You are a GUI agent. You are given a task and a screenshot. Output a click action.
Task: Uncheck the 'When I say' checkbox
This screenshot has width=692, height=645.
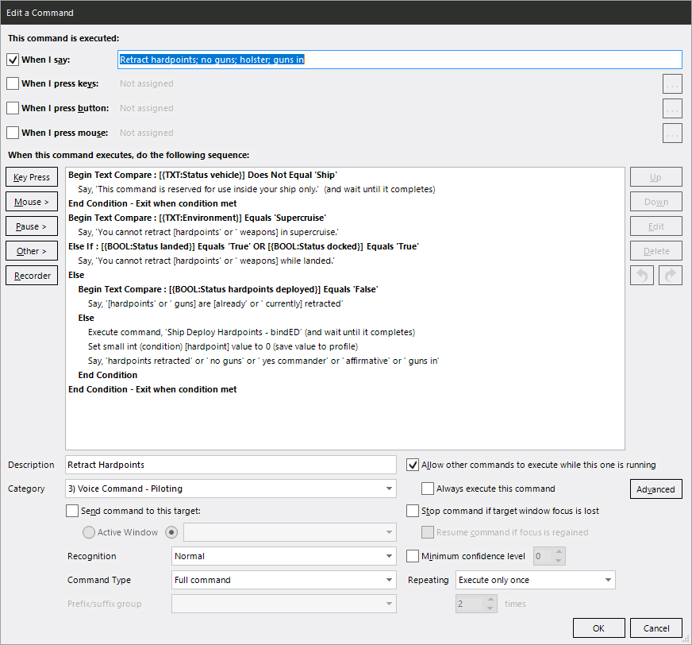(x=13, y=60)
